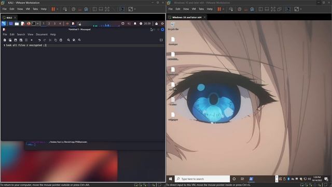Create new document in Mousepad toolbar
The image size is (332, 187).
point(5,40)
